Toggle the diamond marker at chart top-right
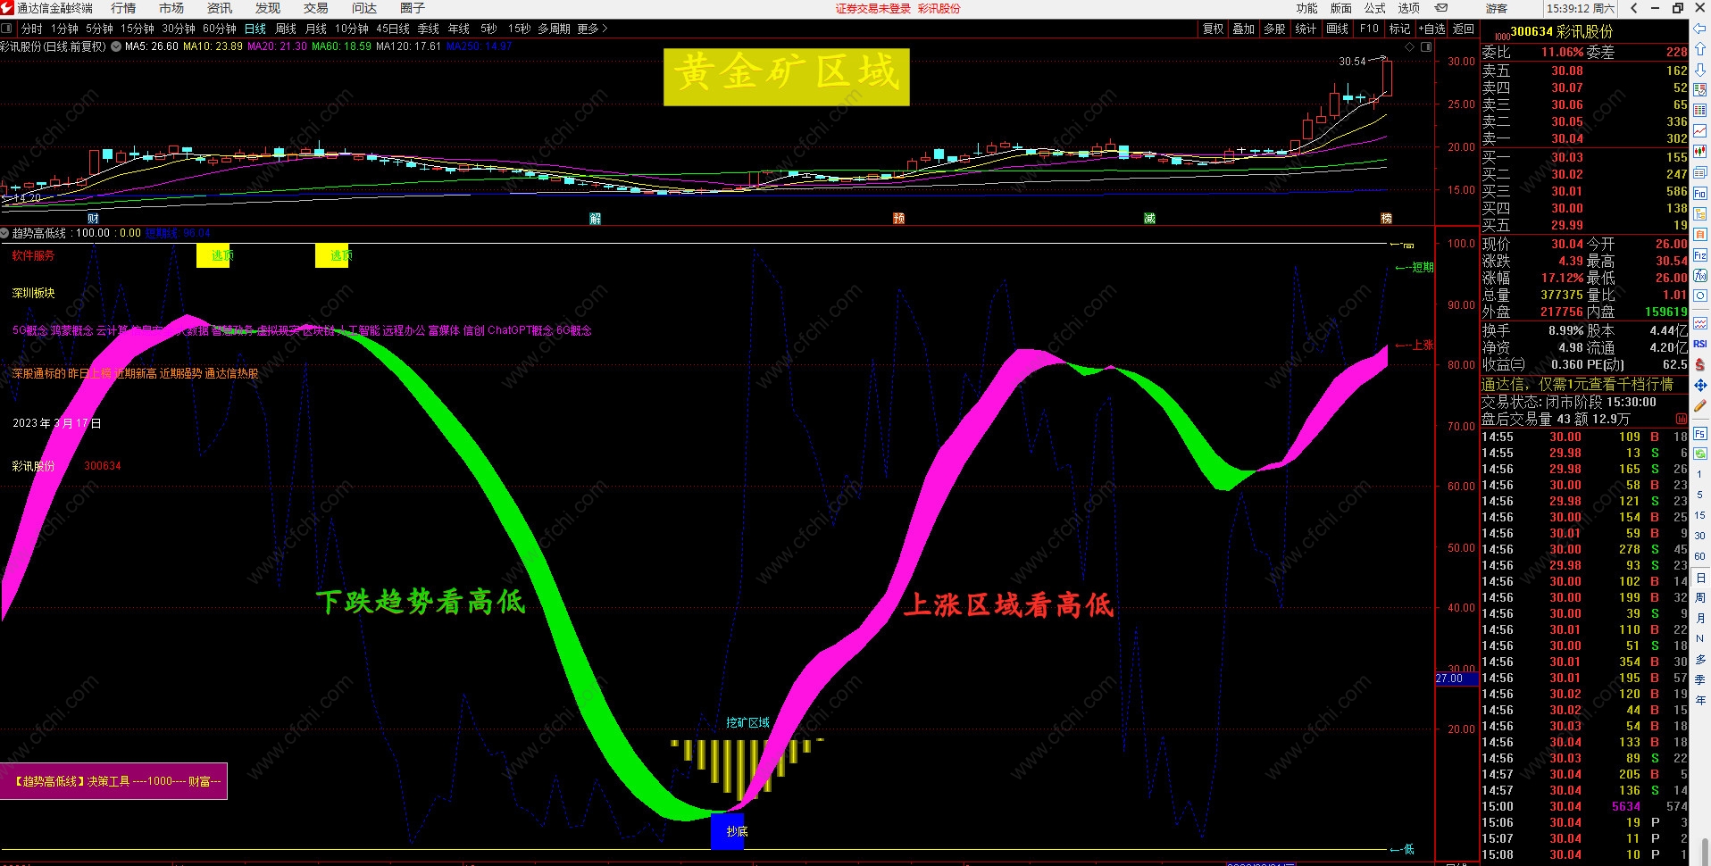The image size is (1711, 866). point(1410,47)
